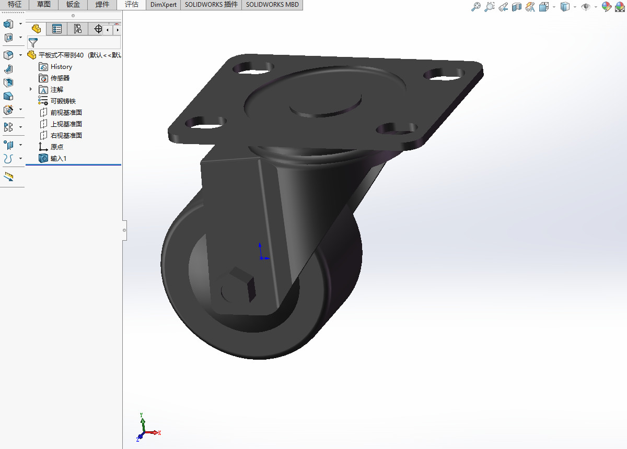Click the Zoom to Fit magnifier icon
627x449 pixels.
[475, 7]
